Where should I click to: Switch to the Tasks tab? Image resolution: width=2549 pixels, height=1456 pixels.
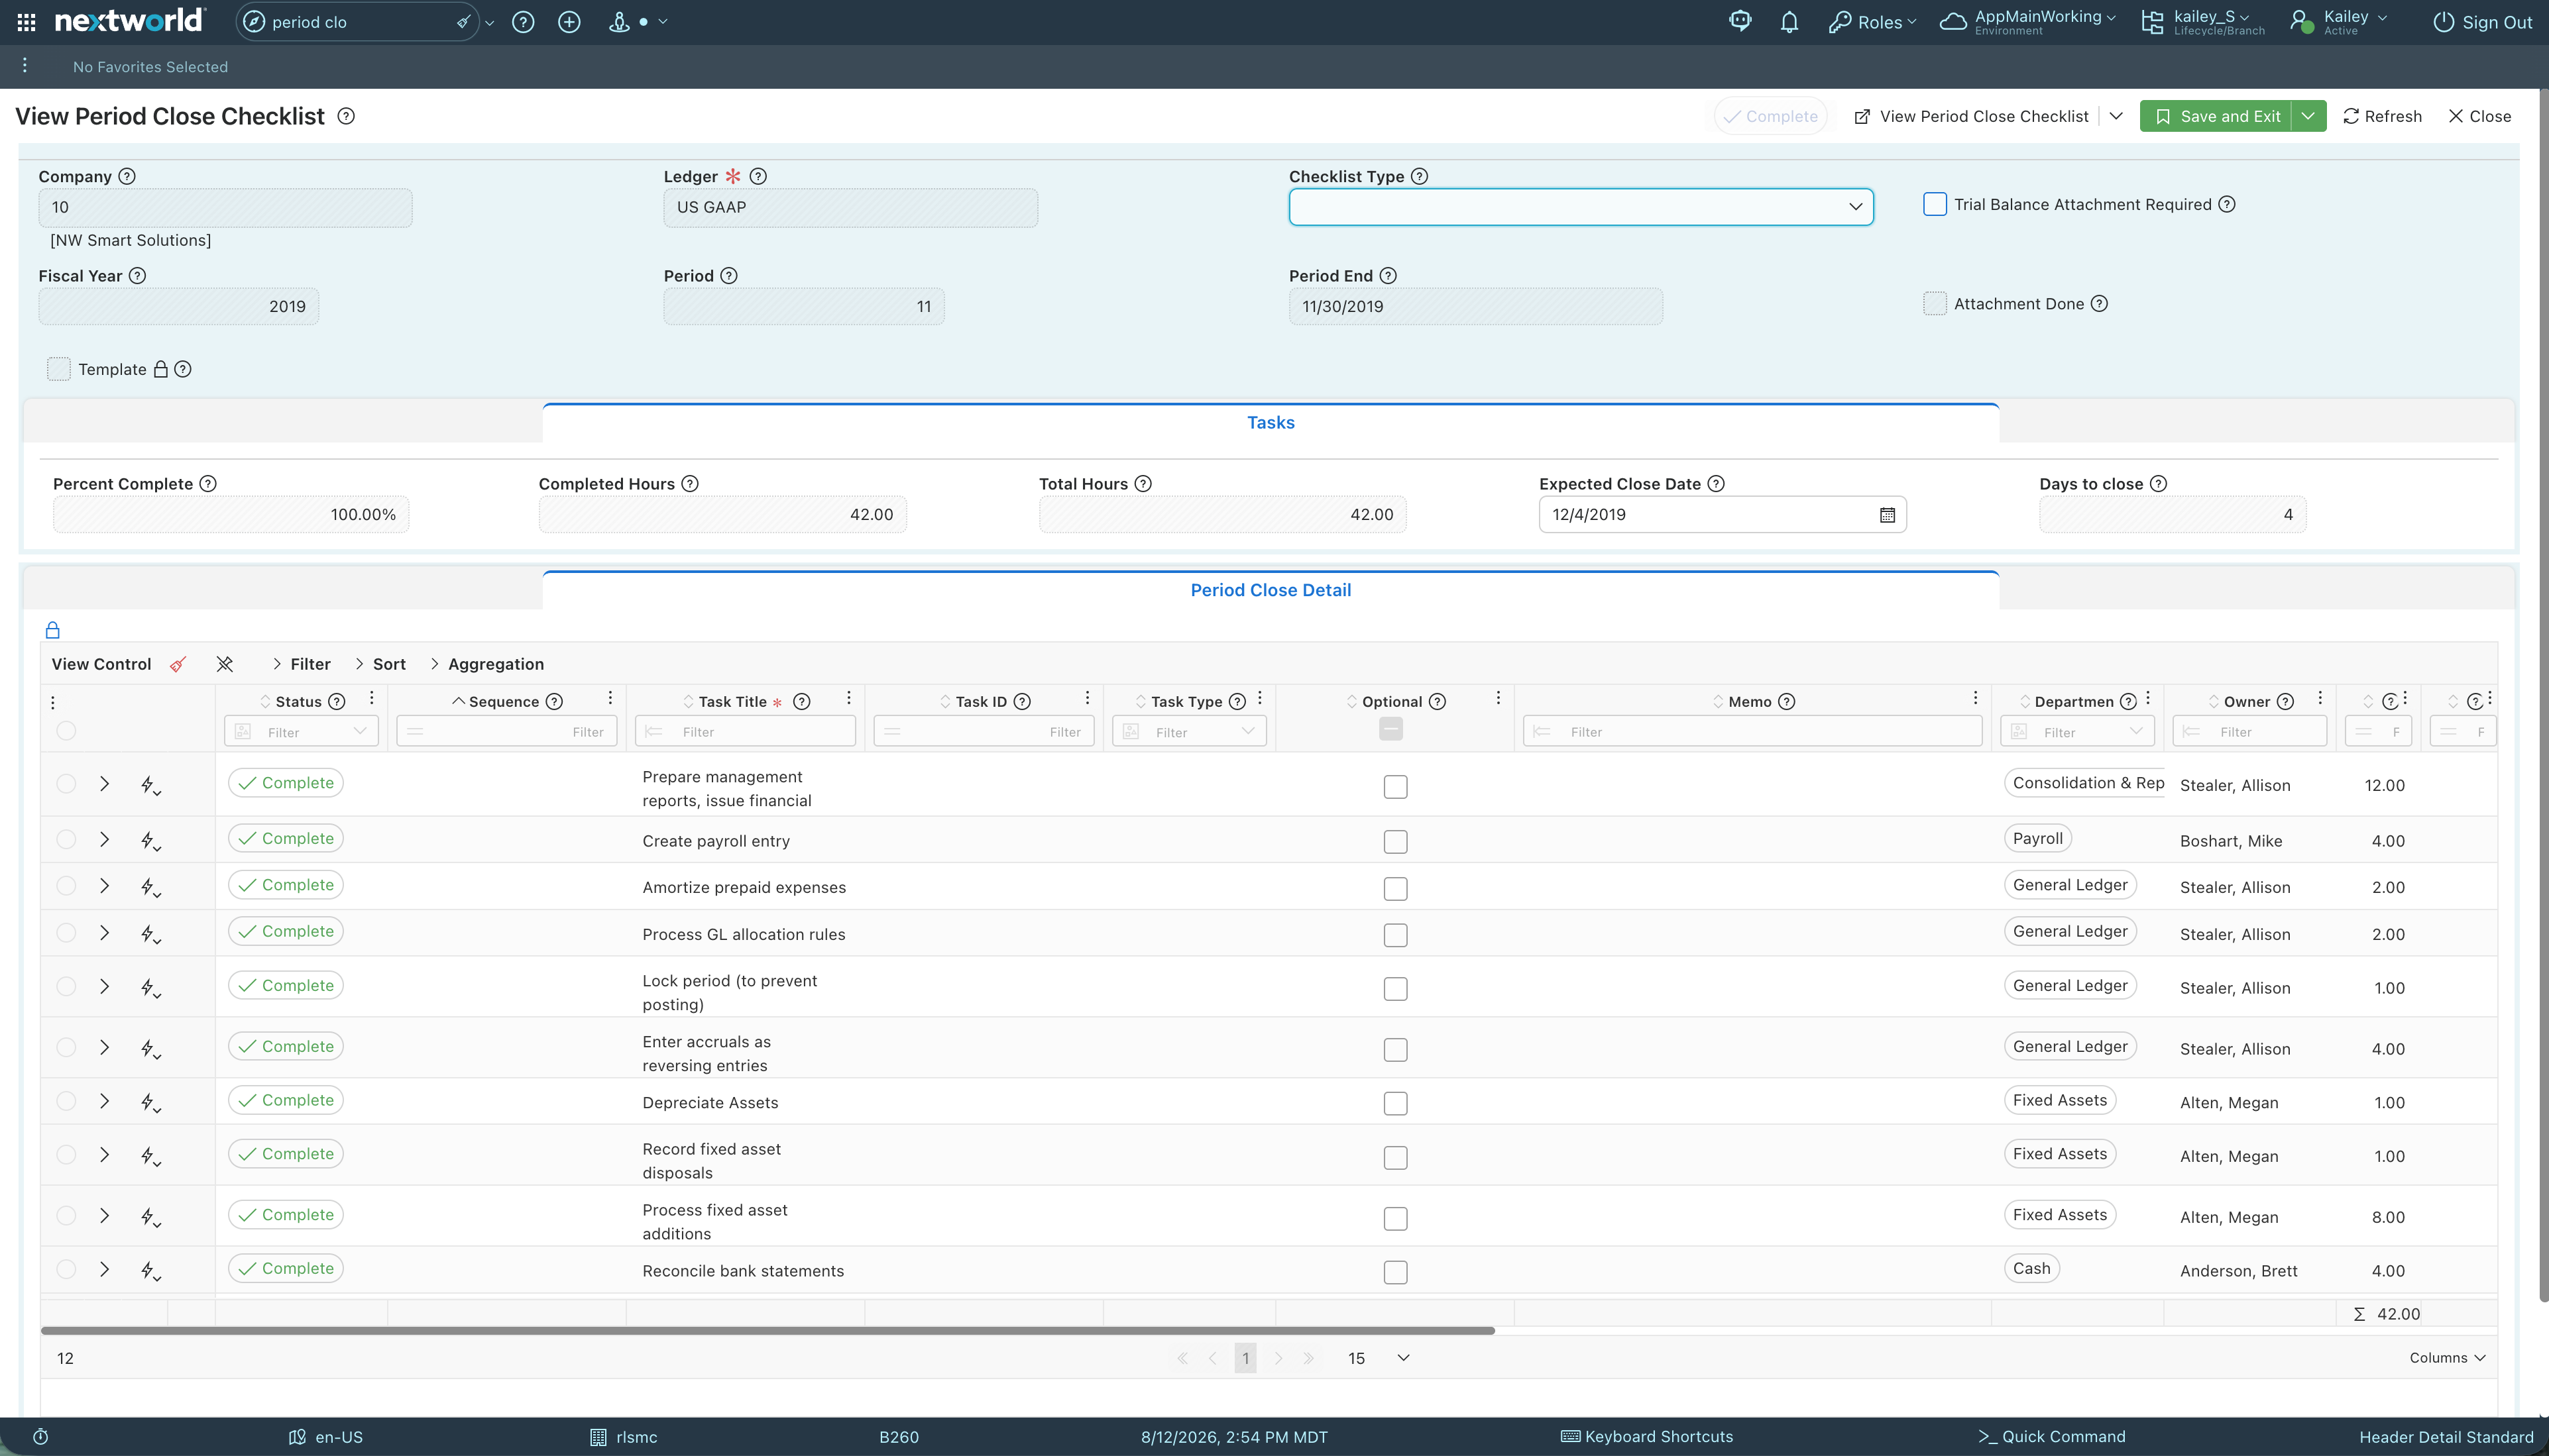[1271, 423]
